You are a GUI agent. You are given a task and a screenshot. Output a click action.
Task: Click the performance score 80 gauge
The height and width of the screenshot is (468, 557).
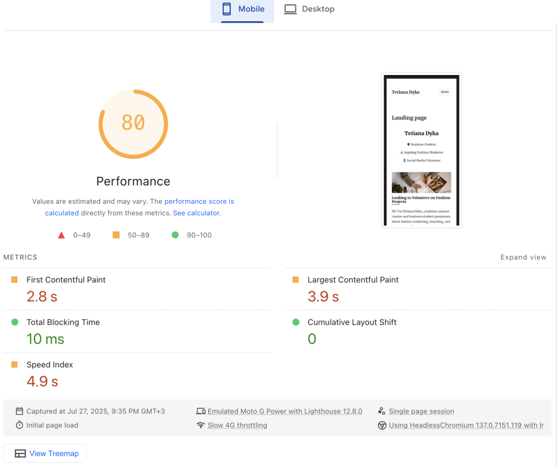133,123
